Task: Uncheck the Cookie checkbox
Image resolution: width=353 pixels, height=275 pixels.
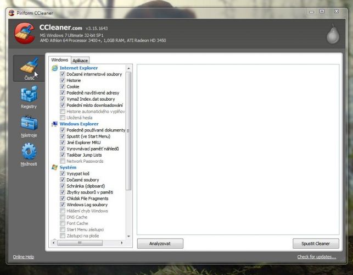Action: coord(63,86)
